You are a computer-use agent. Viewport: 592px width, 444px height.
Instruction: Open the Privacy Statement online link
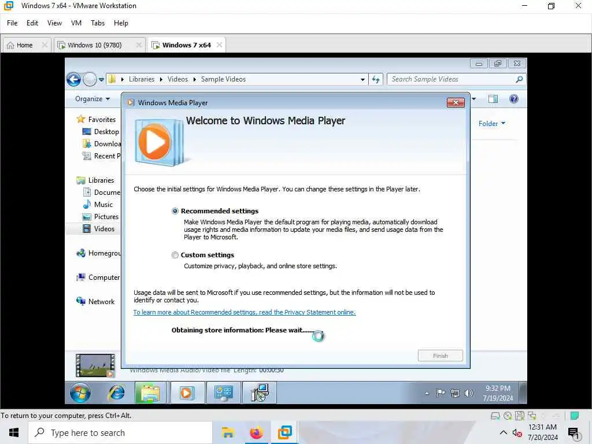coord(245,312)
